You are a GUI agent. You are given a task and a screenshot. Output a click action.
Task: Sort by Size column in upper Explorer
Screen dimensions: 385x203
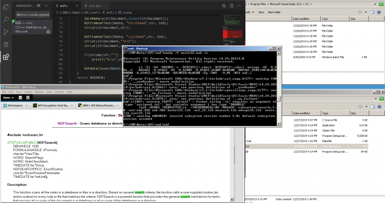tap(359, 19)
